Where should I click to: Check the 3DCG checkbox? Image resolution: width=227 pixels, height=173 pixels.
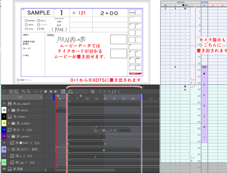pos(26,25)
